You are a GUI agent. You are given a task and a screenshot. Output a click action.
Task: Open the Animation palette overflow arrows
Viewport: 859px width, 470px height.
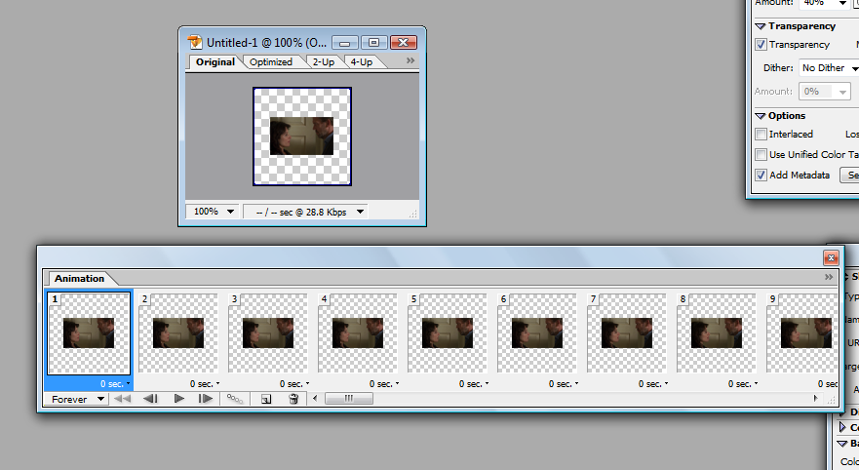(829, 277)
